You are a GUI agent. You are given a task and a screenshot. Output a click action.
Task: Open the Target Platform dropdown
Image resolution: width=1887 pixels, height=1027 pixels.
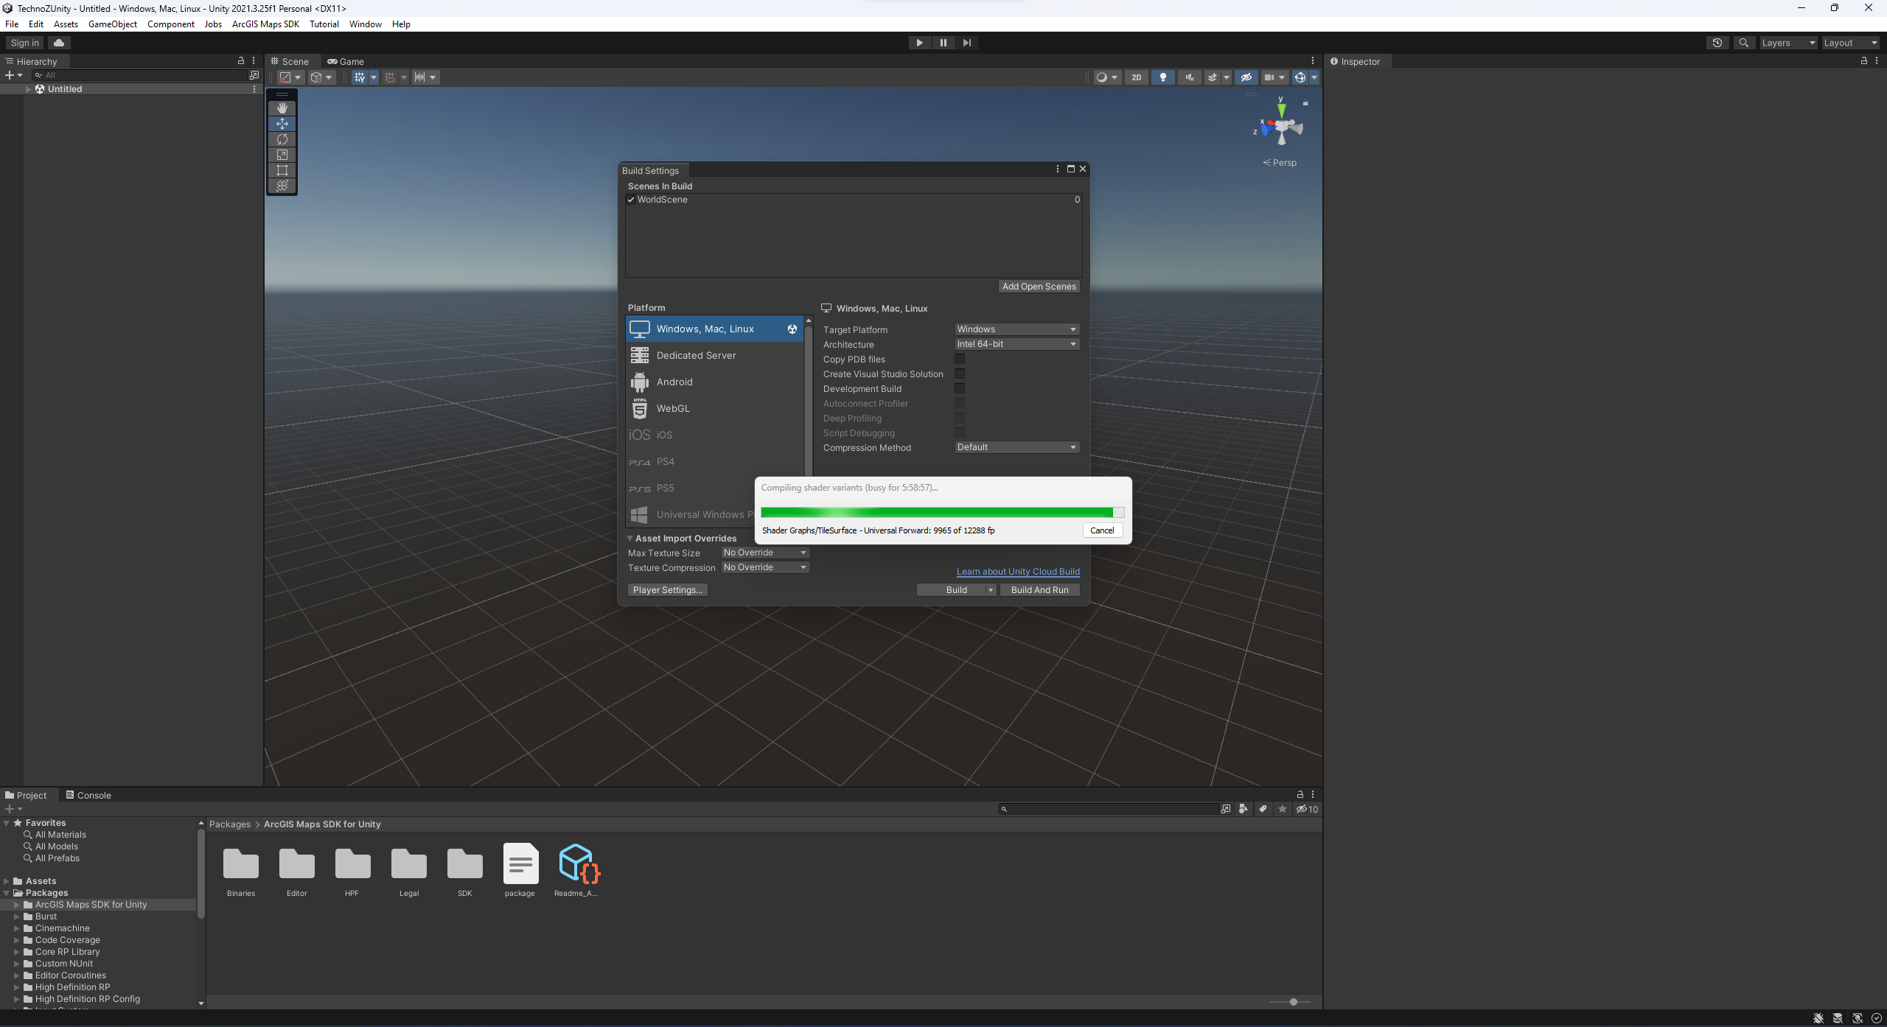point(1016,329)
